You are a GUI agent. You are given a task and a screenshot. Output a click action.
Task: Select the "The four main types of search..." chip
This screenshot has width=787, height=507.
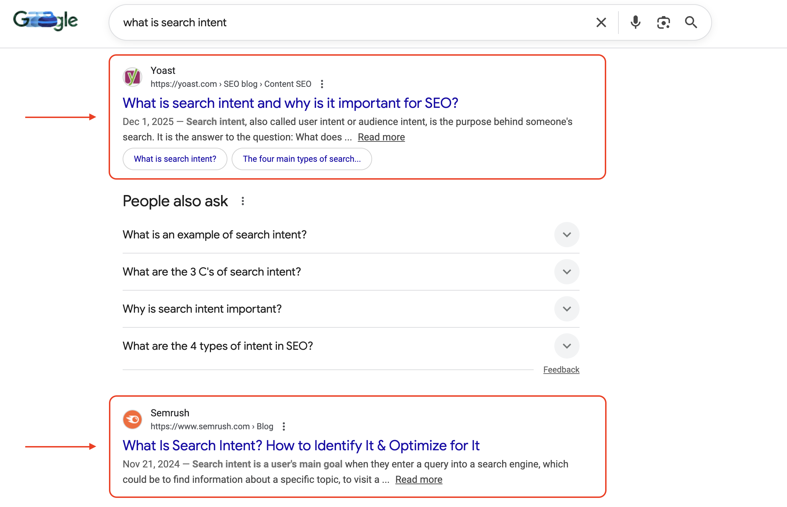coord(302,159)
